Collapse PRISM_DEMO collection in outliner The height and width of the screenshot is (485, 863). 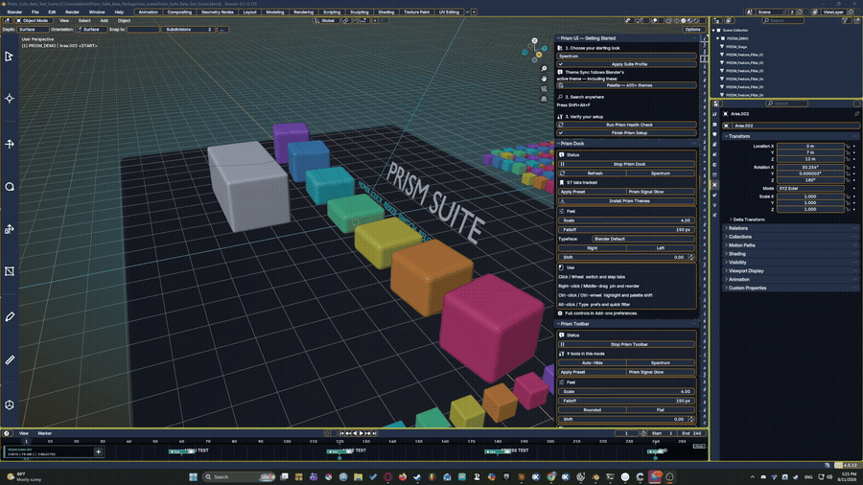point(717,39)
